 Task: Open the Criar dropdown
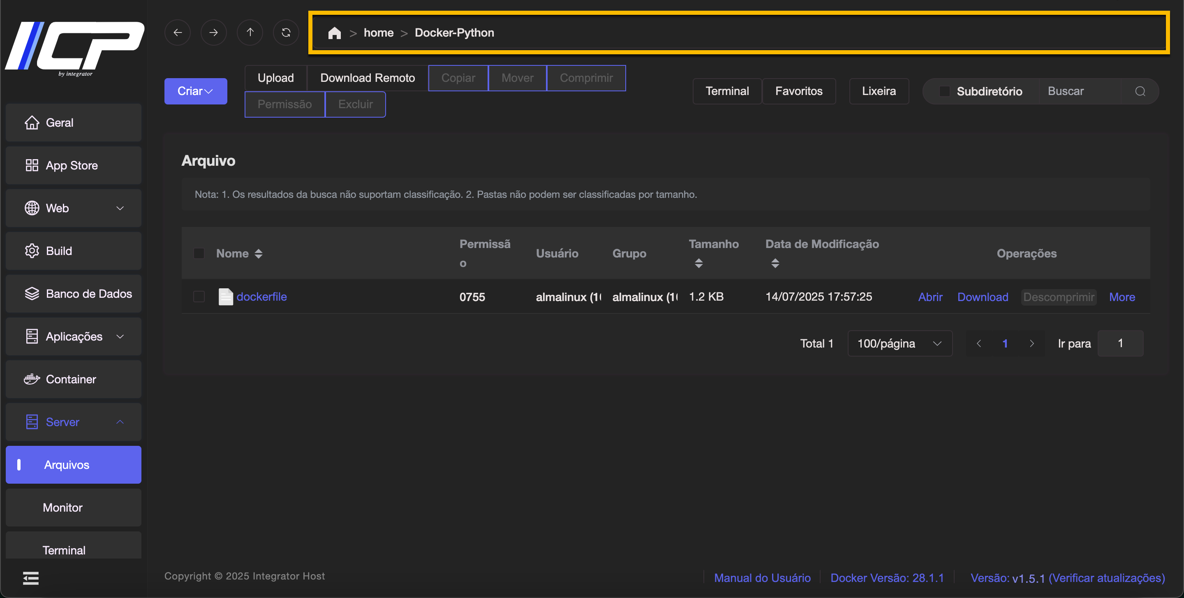click(195, 91)
